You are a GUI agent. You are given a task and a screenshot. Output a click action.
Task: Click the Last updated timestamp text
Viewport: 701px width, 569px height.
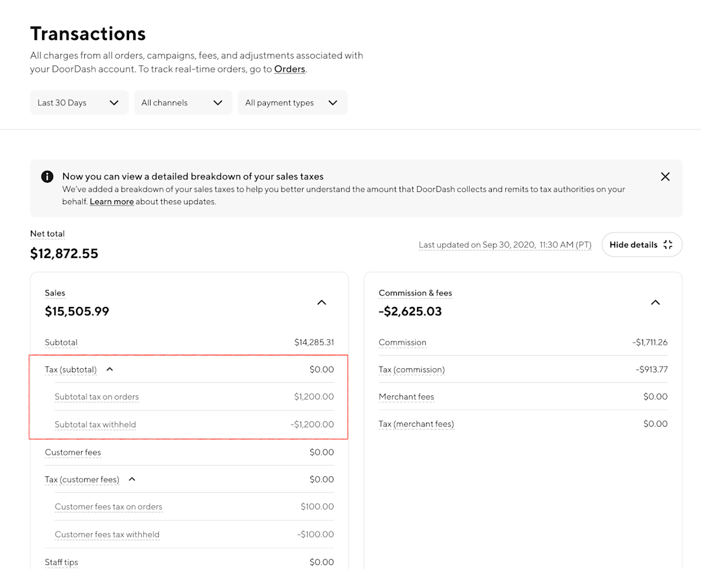point(505,245)
